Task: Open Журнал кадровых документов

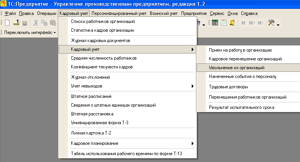Action: [x=127, y=40]
